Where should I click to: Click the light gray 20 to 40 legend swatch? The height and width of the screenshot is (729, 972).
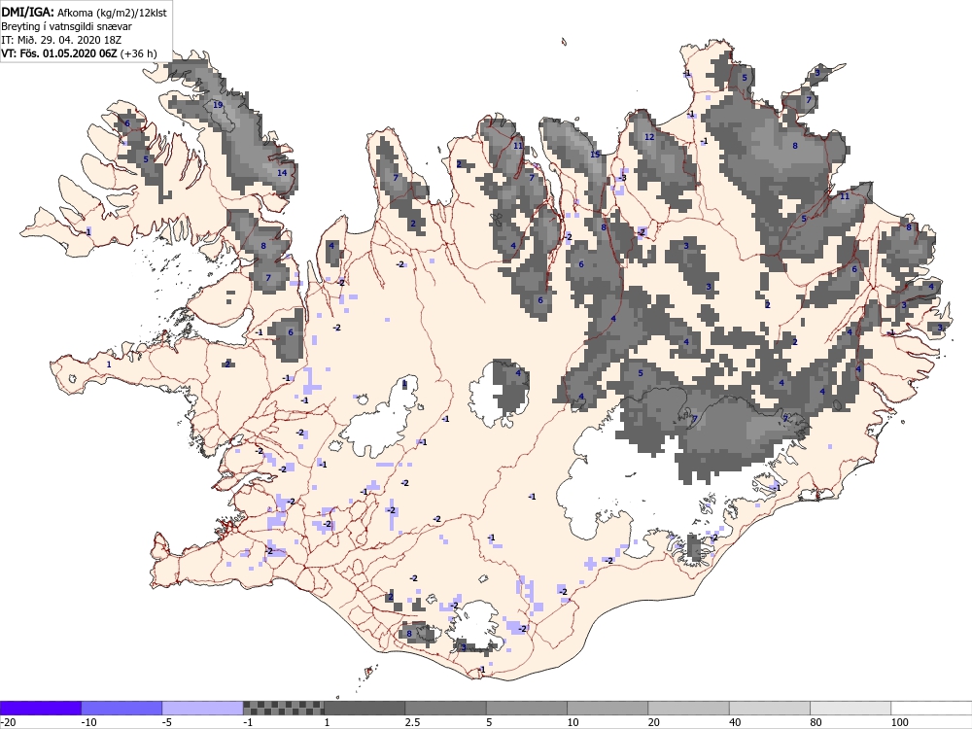(x=689, y=708)
